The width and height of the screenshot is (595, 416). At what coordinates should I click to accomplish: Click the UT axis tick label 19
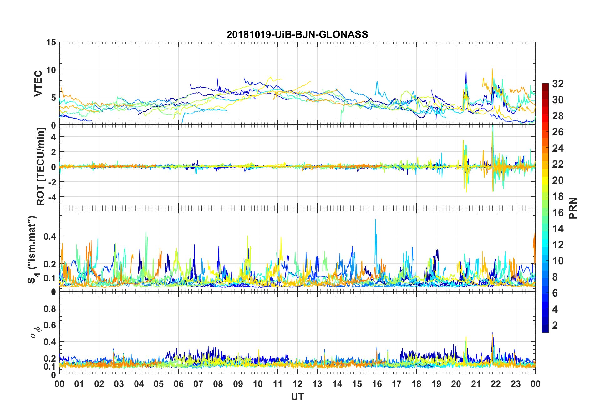coord(436,384)
